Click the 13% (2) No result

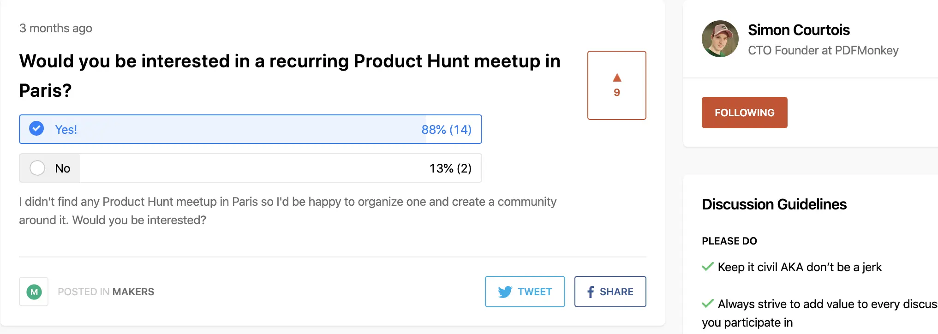[450, 168]
